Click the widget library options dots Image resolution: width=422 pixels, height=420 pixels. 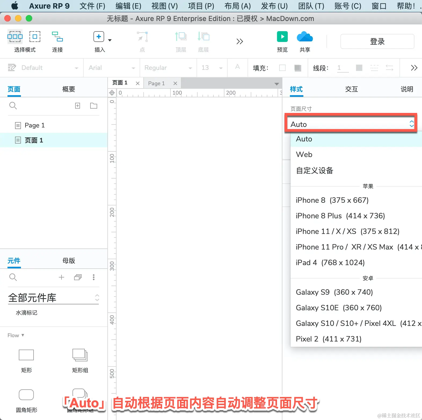click(94, 277)
